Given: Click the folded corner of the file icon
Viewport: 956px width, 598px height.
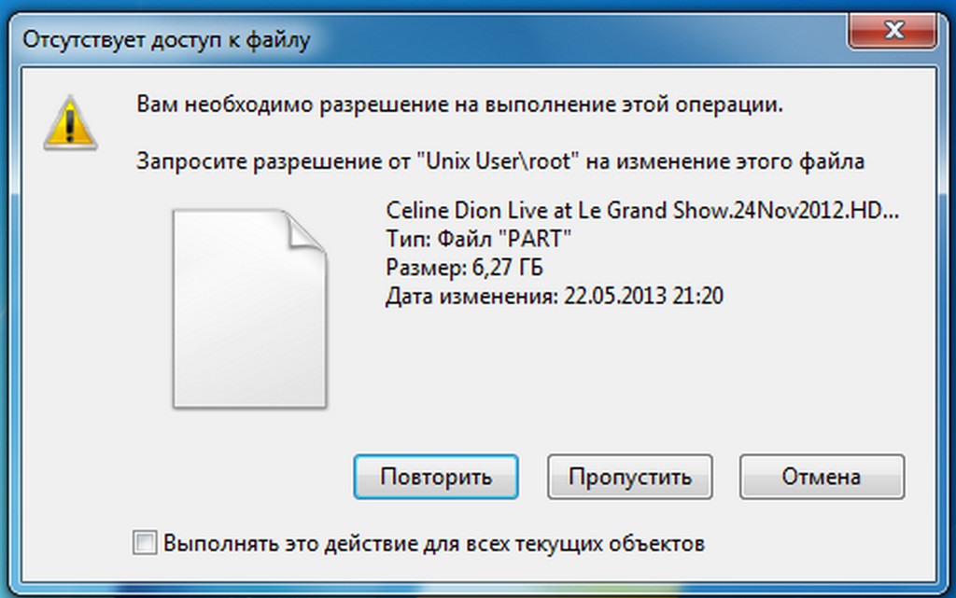Looking at the screenshot, I should click(305, 230).
